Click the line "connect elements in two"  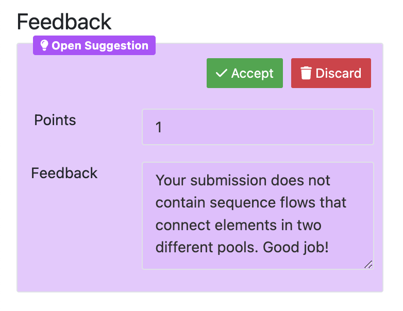click(238, 225)
